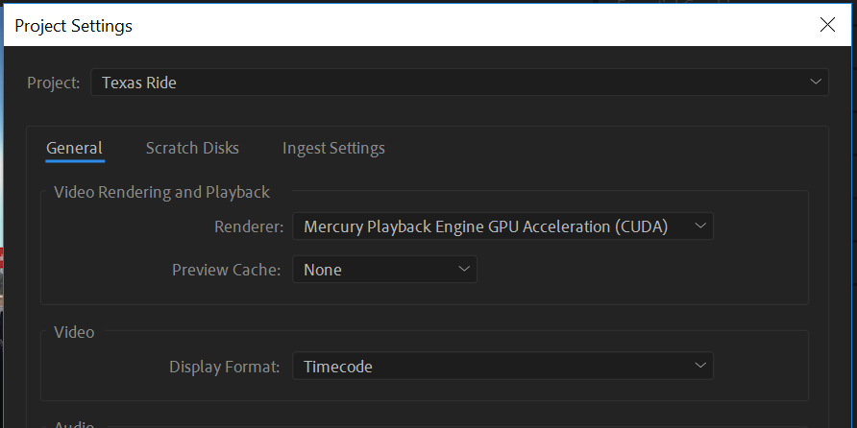Screen dimensions: 857x428
Task: Click the Project label
Action: tap(54, 83)
